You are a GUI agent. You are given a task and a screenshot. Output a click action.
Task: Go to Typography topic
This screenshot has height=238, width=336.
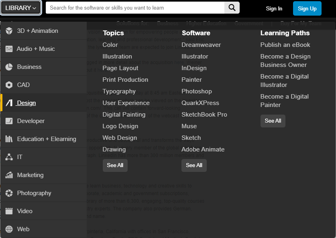(119, 91)
